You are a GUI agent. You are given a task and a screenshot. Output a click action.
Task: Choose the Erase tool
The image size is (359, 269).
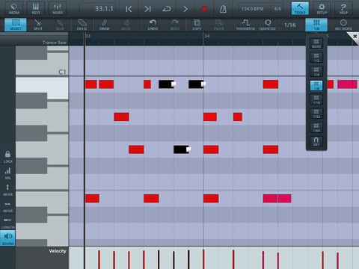[82, 25]
